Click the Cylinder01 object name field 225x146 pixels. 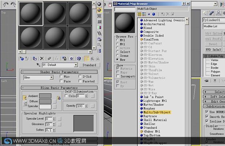[214, 20]
